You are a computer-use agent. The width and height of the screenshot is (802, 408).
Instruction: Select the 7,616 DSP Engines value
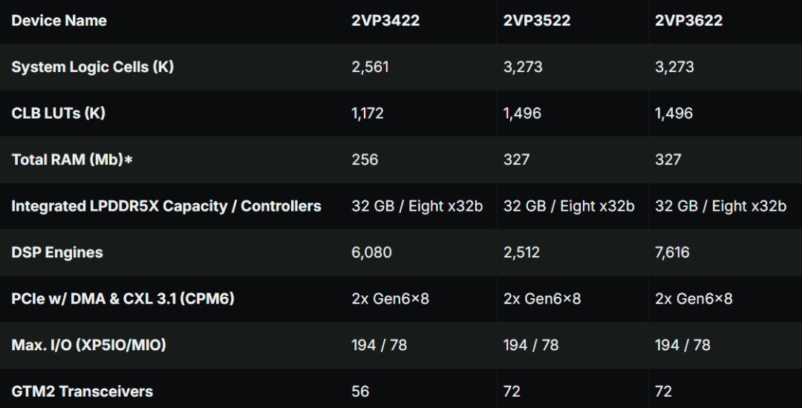pos(672,253)
